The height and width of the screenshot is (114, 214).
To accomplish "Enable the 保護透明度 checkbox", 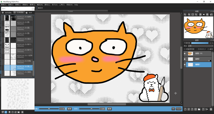I will pyautogui.click(x=185, y=49).
